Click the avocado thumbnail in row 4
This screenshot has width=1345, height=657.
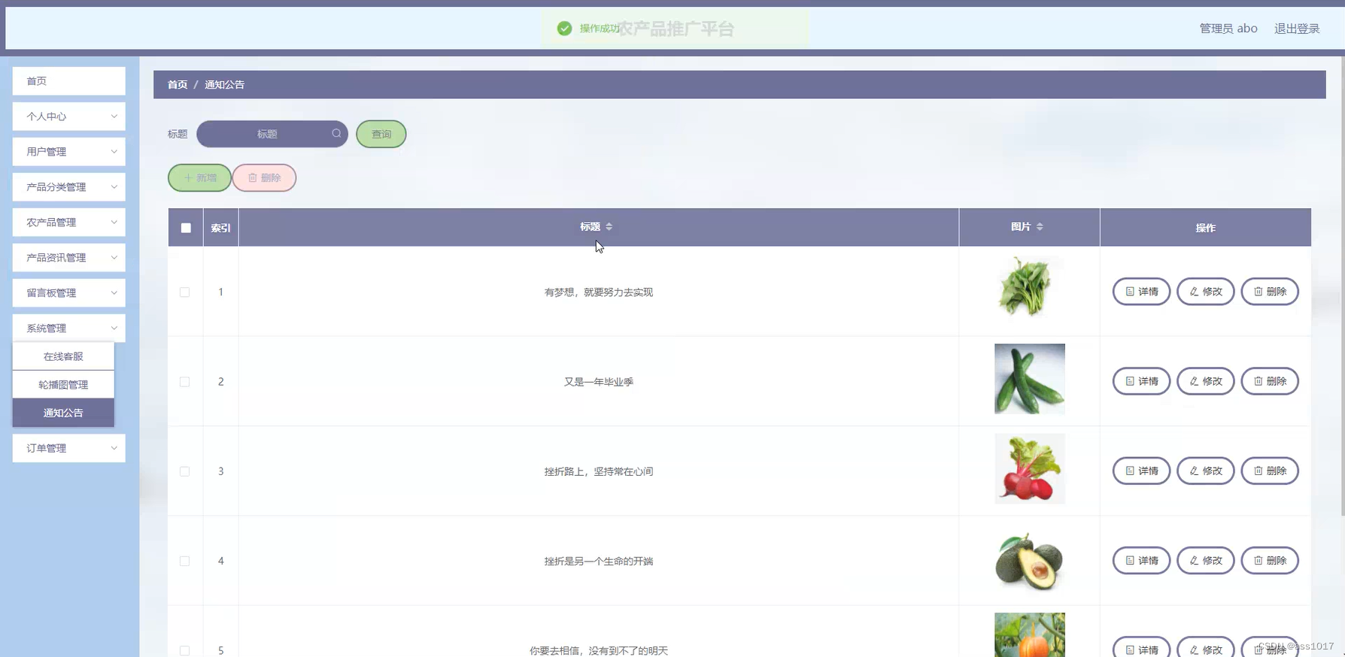[x=1029, y=558]
